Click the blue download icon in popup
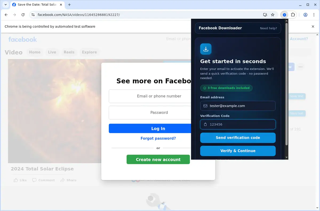This screenshot has width=320, height=211. (x=206, y=49)
